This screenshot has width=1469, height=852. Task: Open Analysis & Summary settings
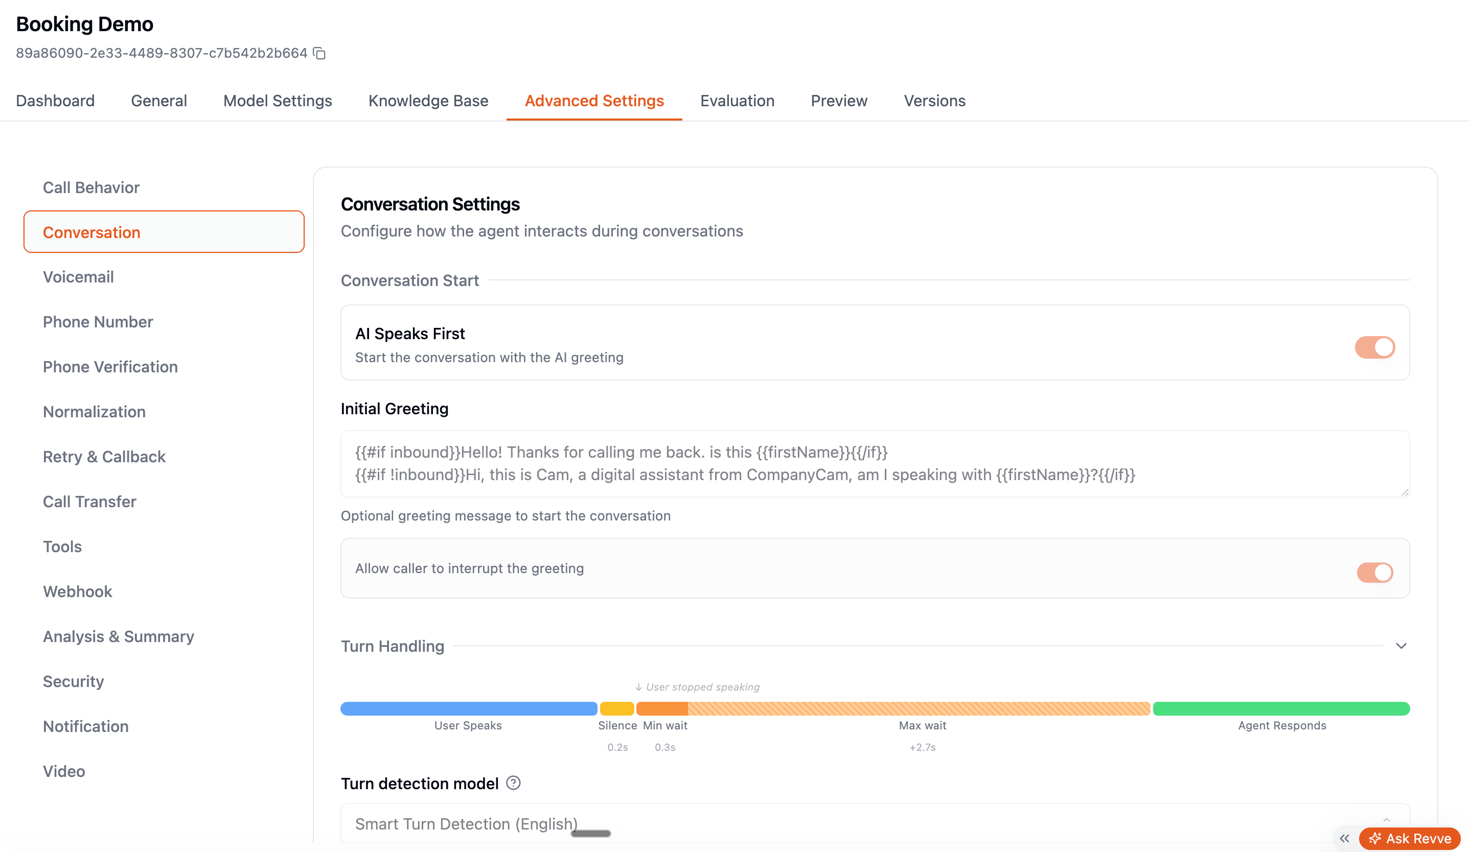[164, 636]
